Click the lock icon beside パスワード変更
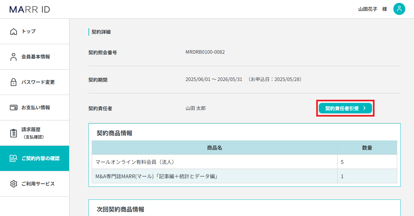414x216 pixels. 13,82
